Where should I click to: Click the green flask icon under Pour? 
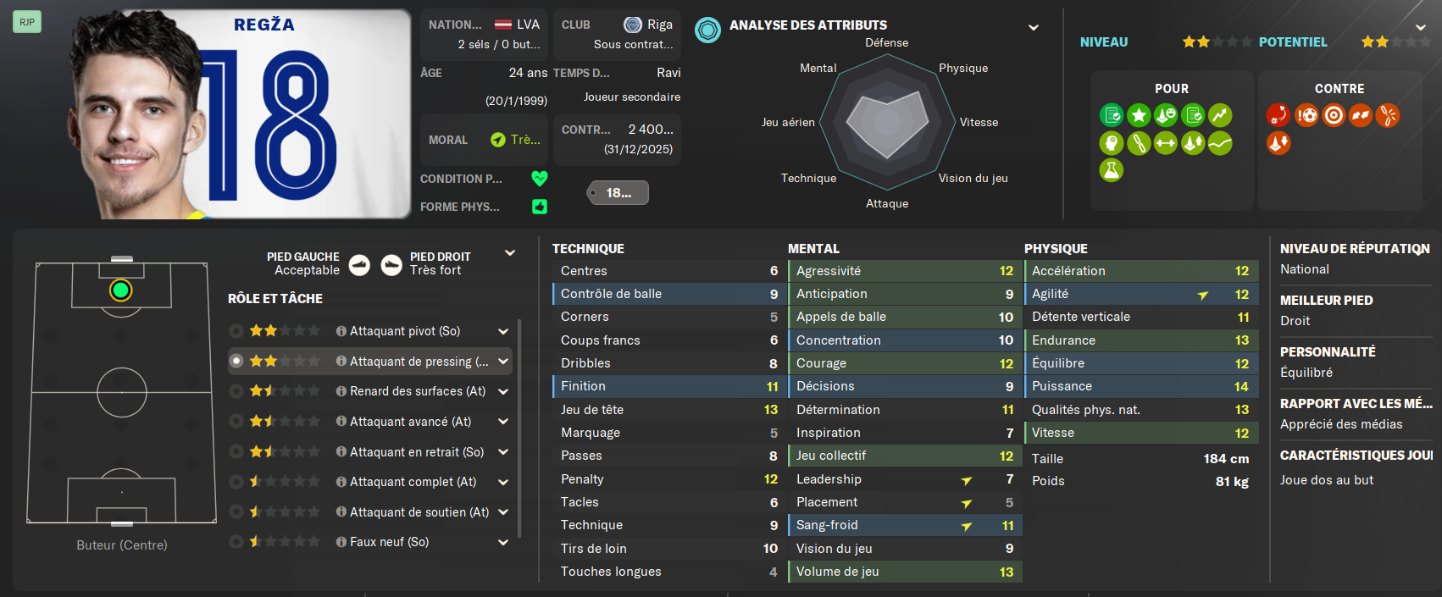[1112, 170]
